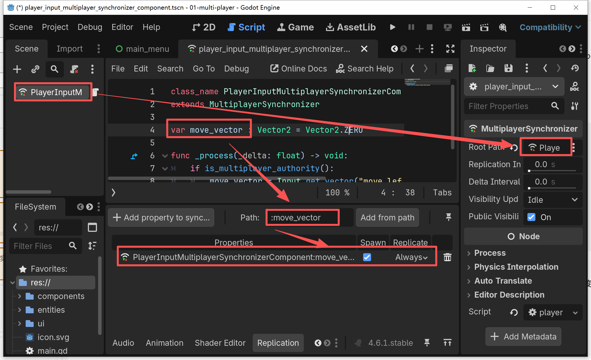The height and width of the screenshot is (360, 591).
Task: Click the Add Metadata button
Action: [x=523, y=336]
